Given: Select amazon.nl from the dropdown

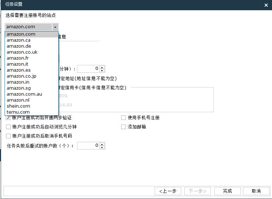Looking at the screenshot, I should pos(31,100).
